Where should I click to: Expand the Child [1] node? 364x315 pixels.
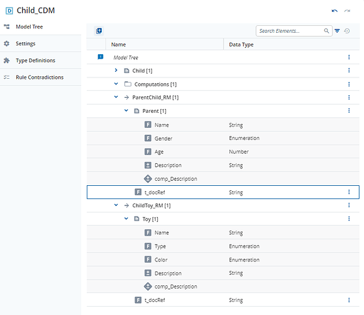click(116, 71)
